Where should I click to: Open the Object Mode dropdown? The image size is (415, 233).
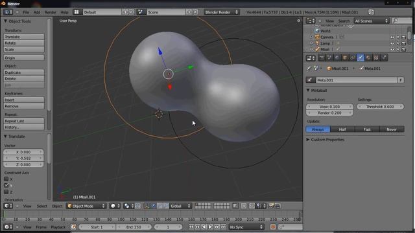pyautogui.click(x=86, y=206)
